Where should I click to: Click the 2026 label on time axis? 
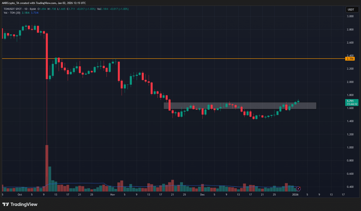click(295, 195)
